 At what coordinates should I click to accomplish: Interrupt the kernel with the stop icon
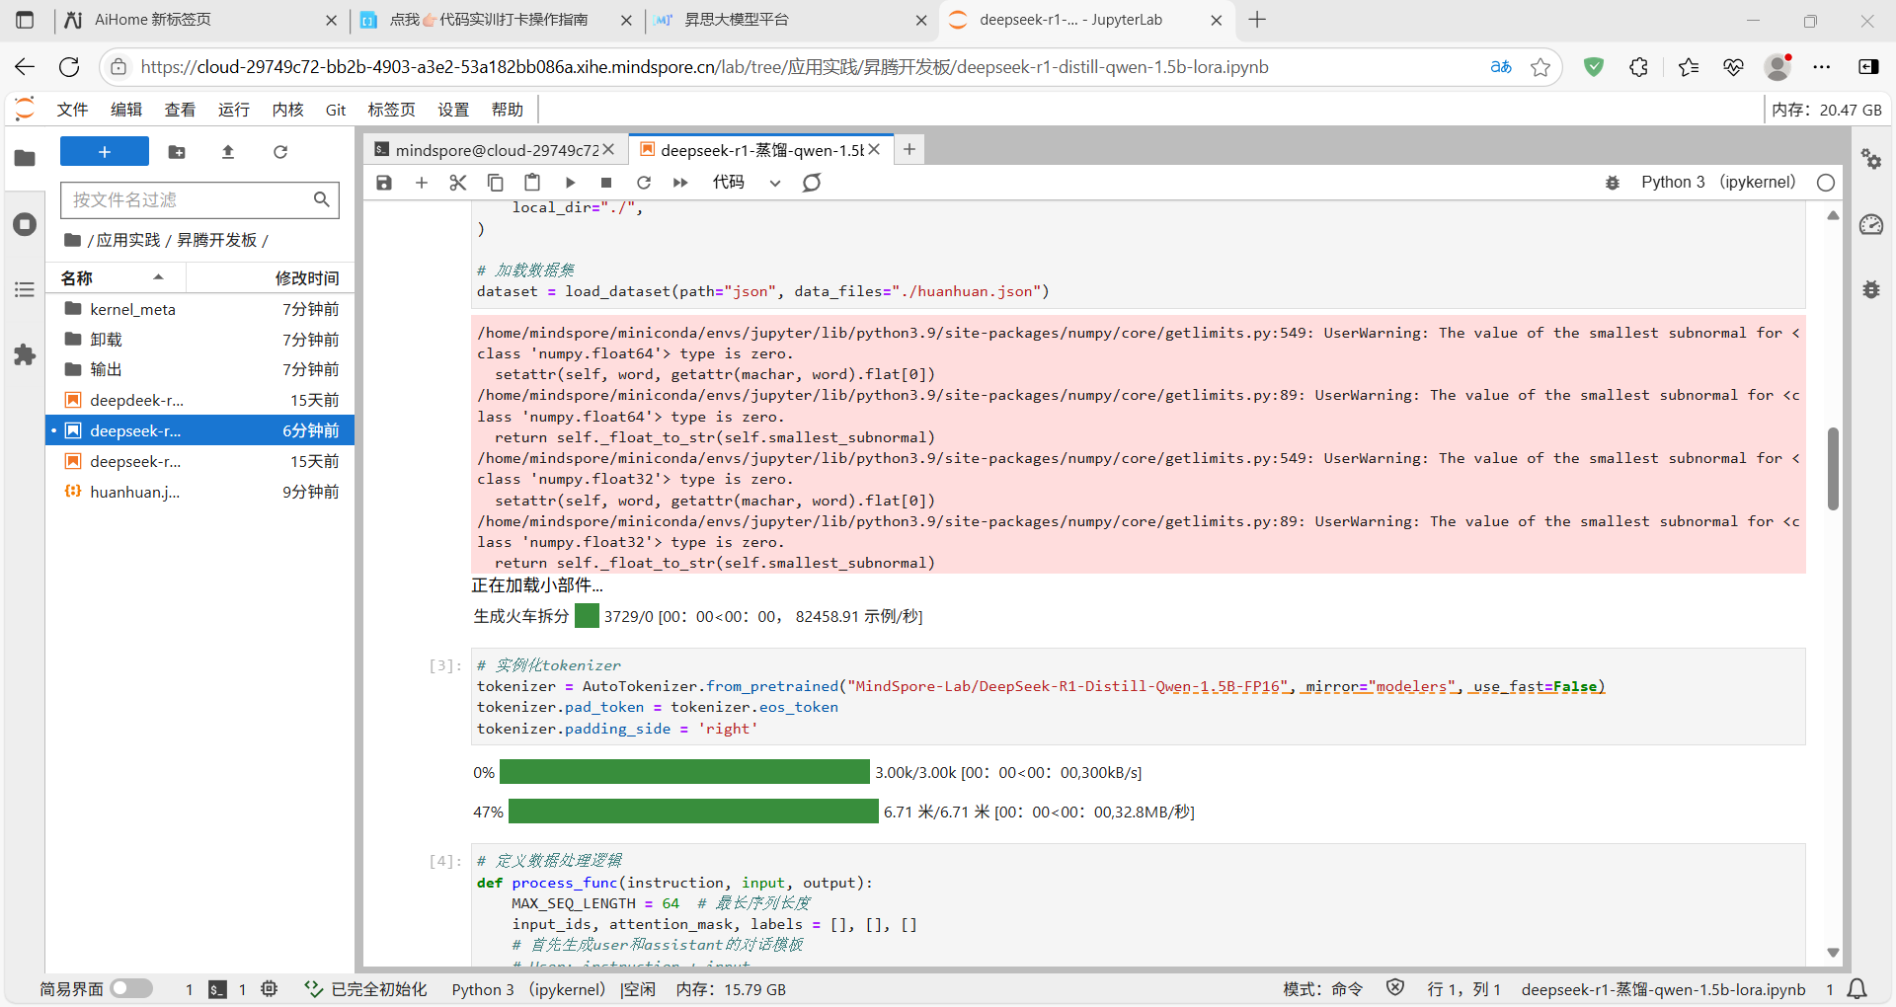[606, 183]
